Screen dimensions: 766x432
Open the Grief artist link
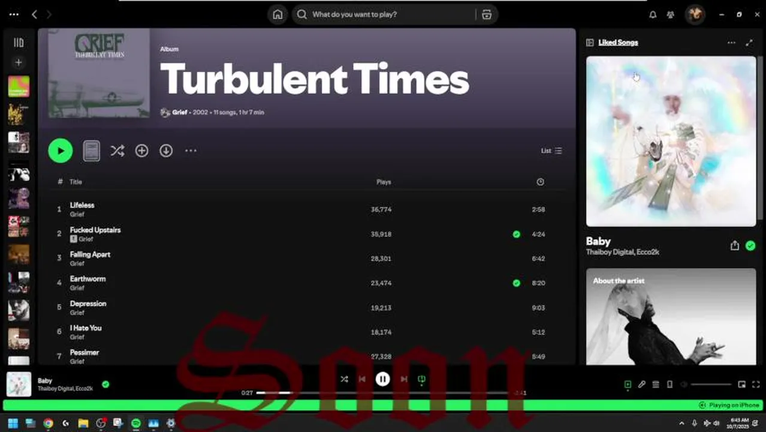[x=180, y=112]
